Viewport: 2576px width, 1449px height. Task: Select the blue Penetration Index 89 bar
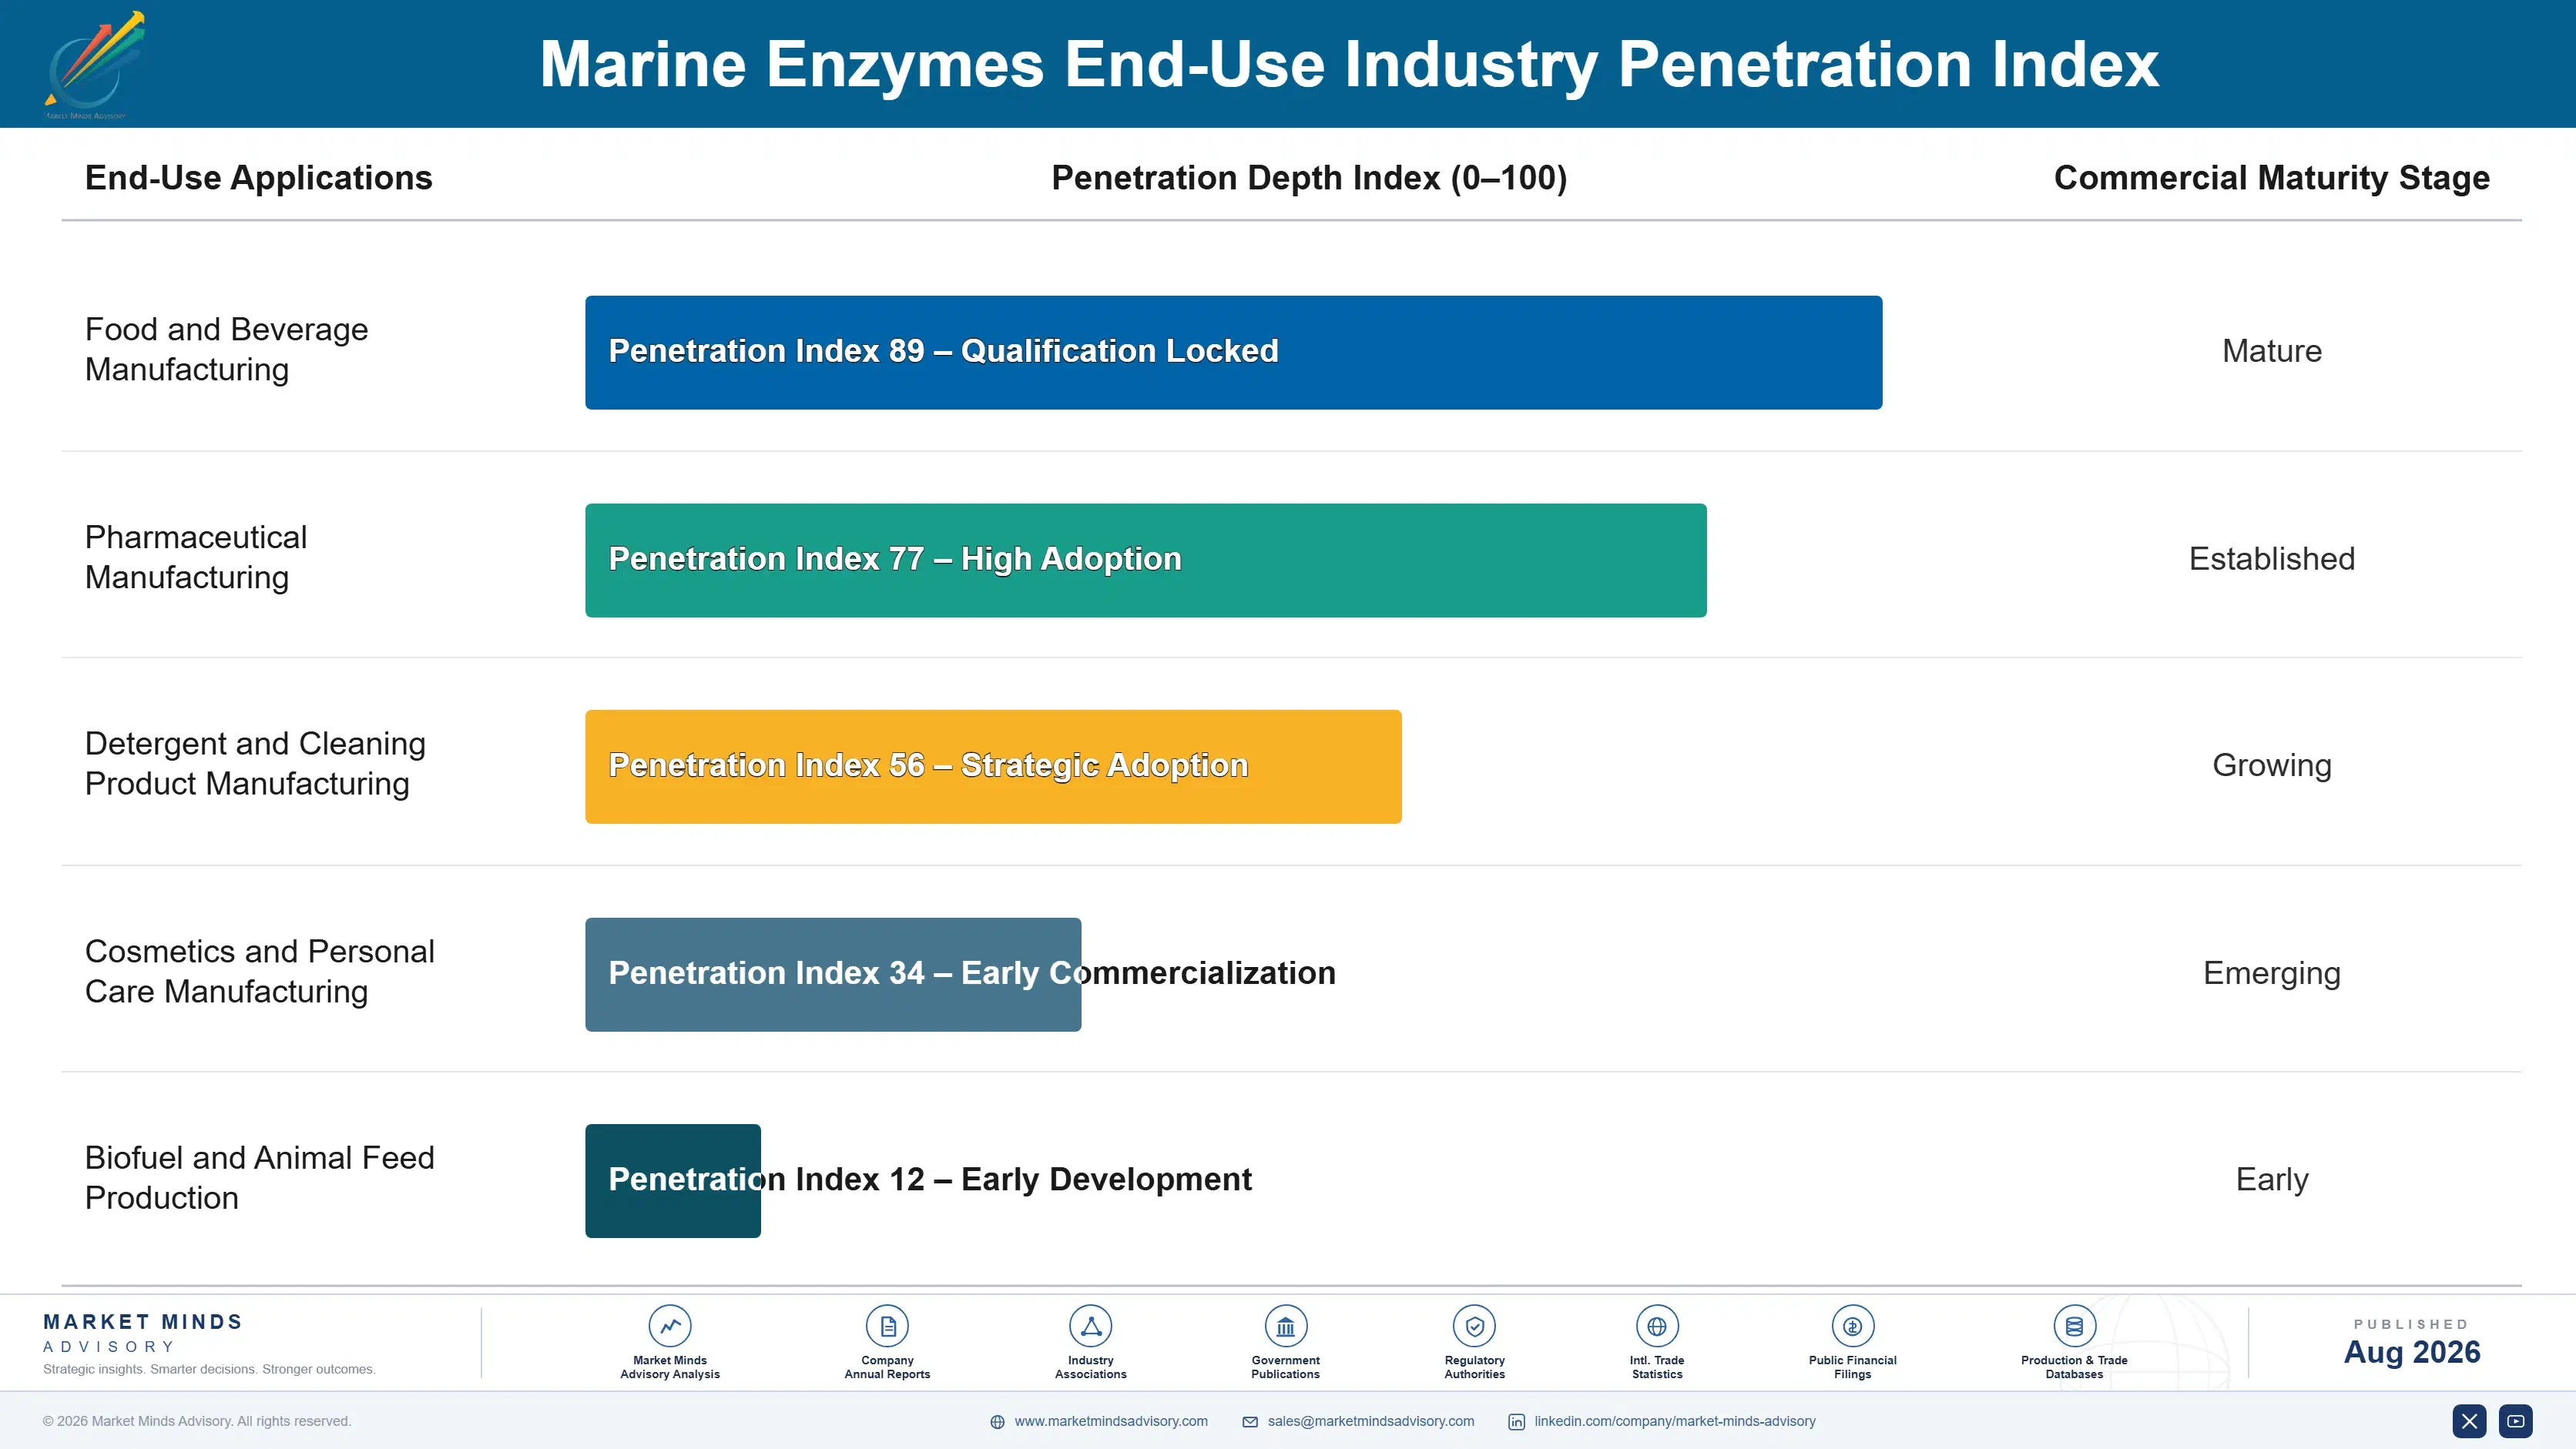click(x=1234, y=352)
